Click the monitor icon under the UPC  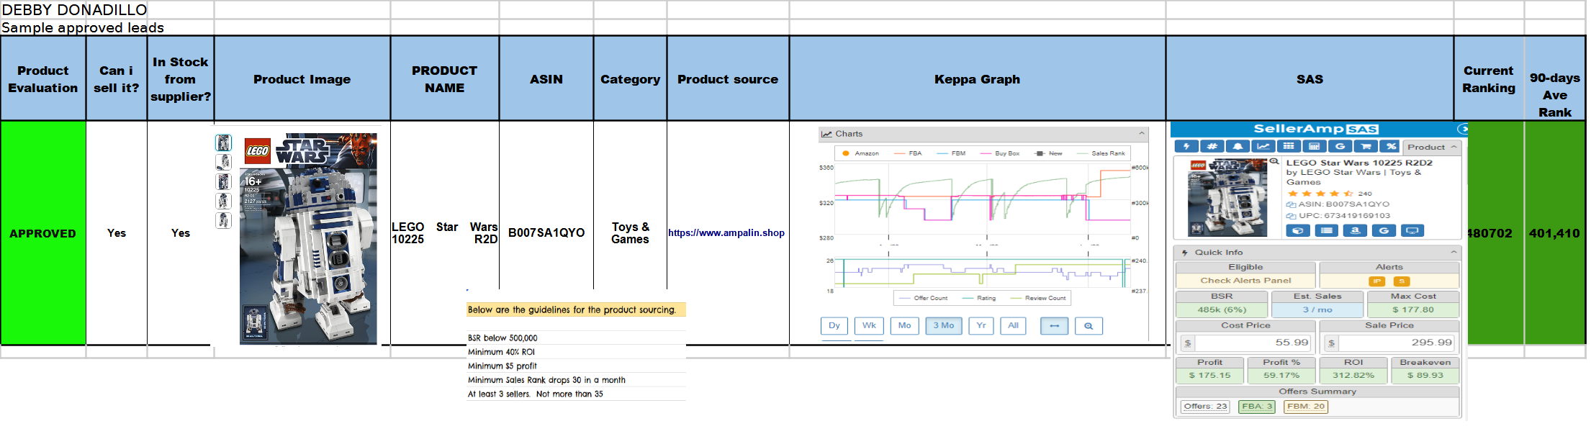pos(1412,231)
